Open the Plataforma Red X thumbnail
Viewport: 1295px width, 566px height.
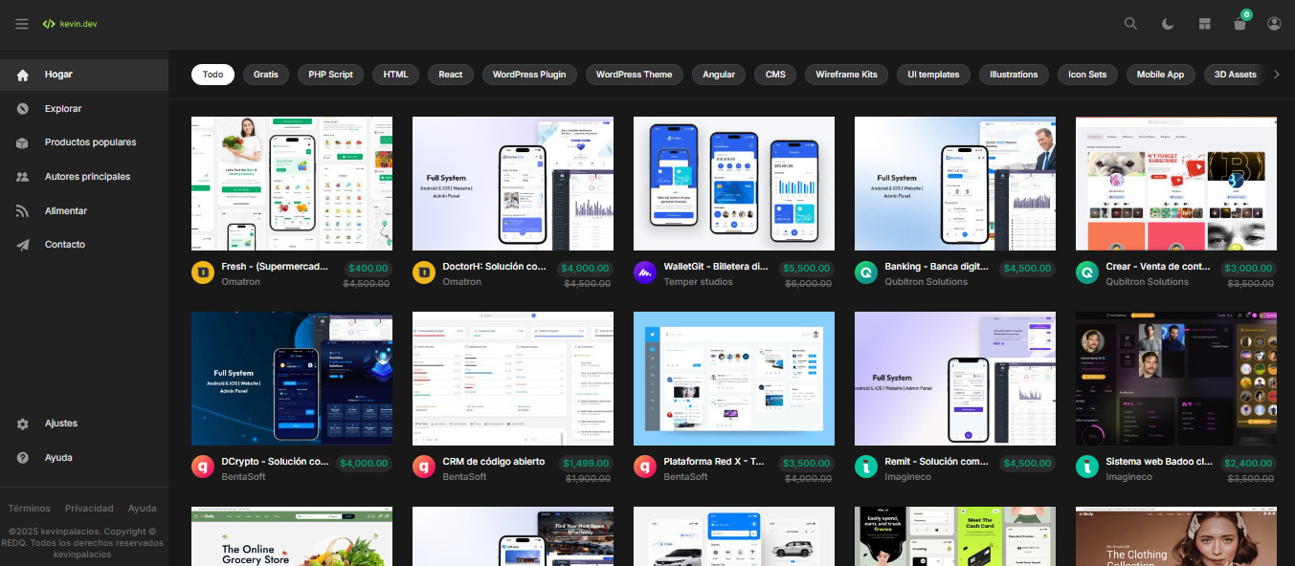(734, 379)
